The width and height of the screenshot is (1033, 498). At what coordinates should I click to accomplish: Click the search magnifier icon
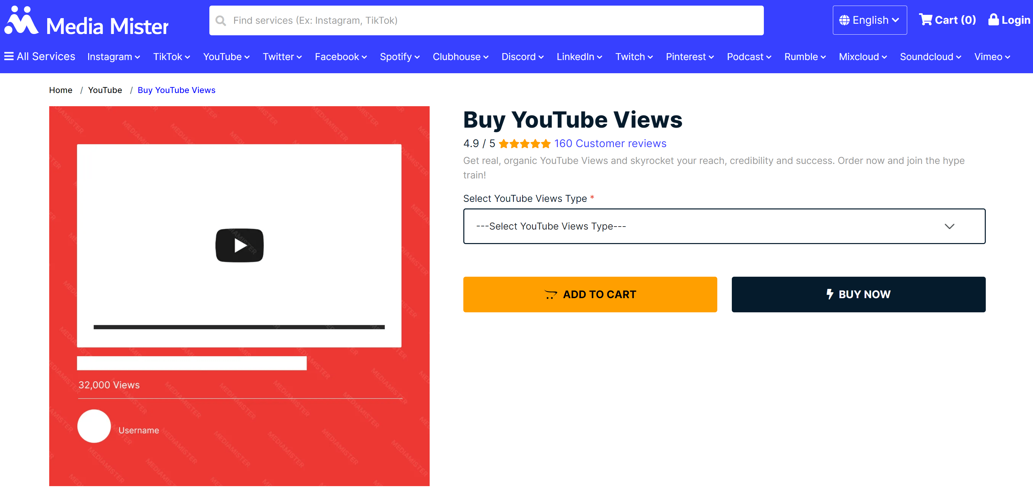pyautogui.click(x=221, y=20)
